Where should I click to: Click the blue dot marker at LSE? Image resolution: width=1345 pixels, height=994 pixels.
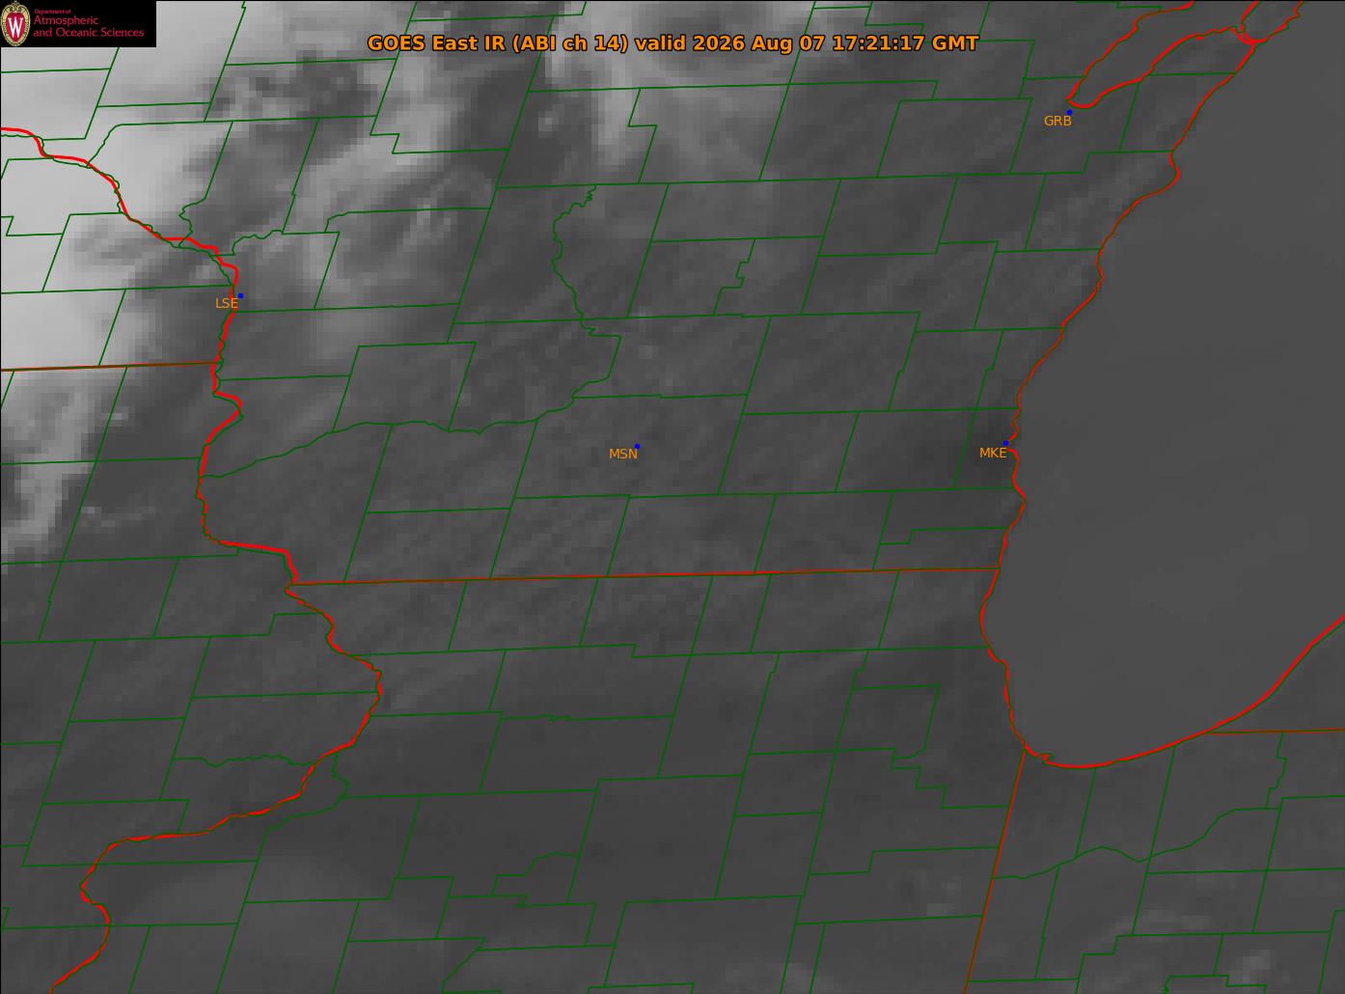coord(240,295)
